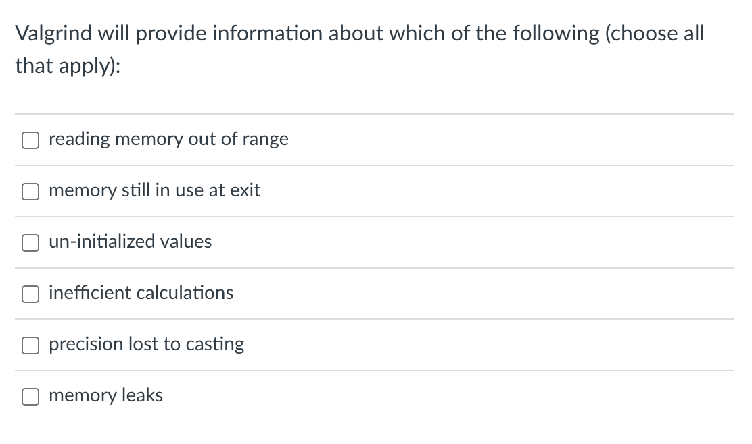Click the 'inefficient calculations' option label
752x444 pixels.
tap(141, 293)
